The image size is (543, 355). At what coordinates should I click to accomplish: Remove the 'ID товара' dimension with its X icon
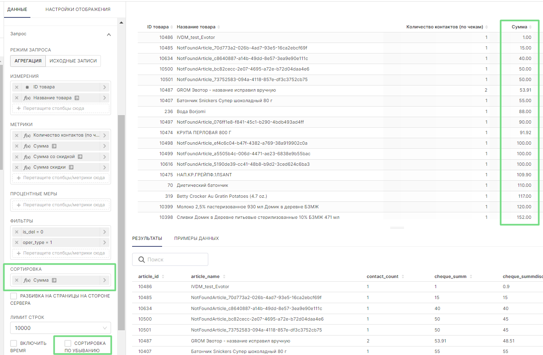coord(17,87)
